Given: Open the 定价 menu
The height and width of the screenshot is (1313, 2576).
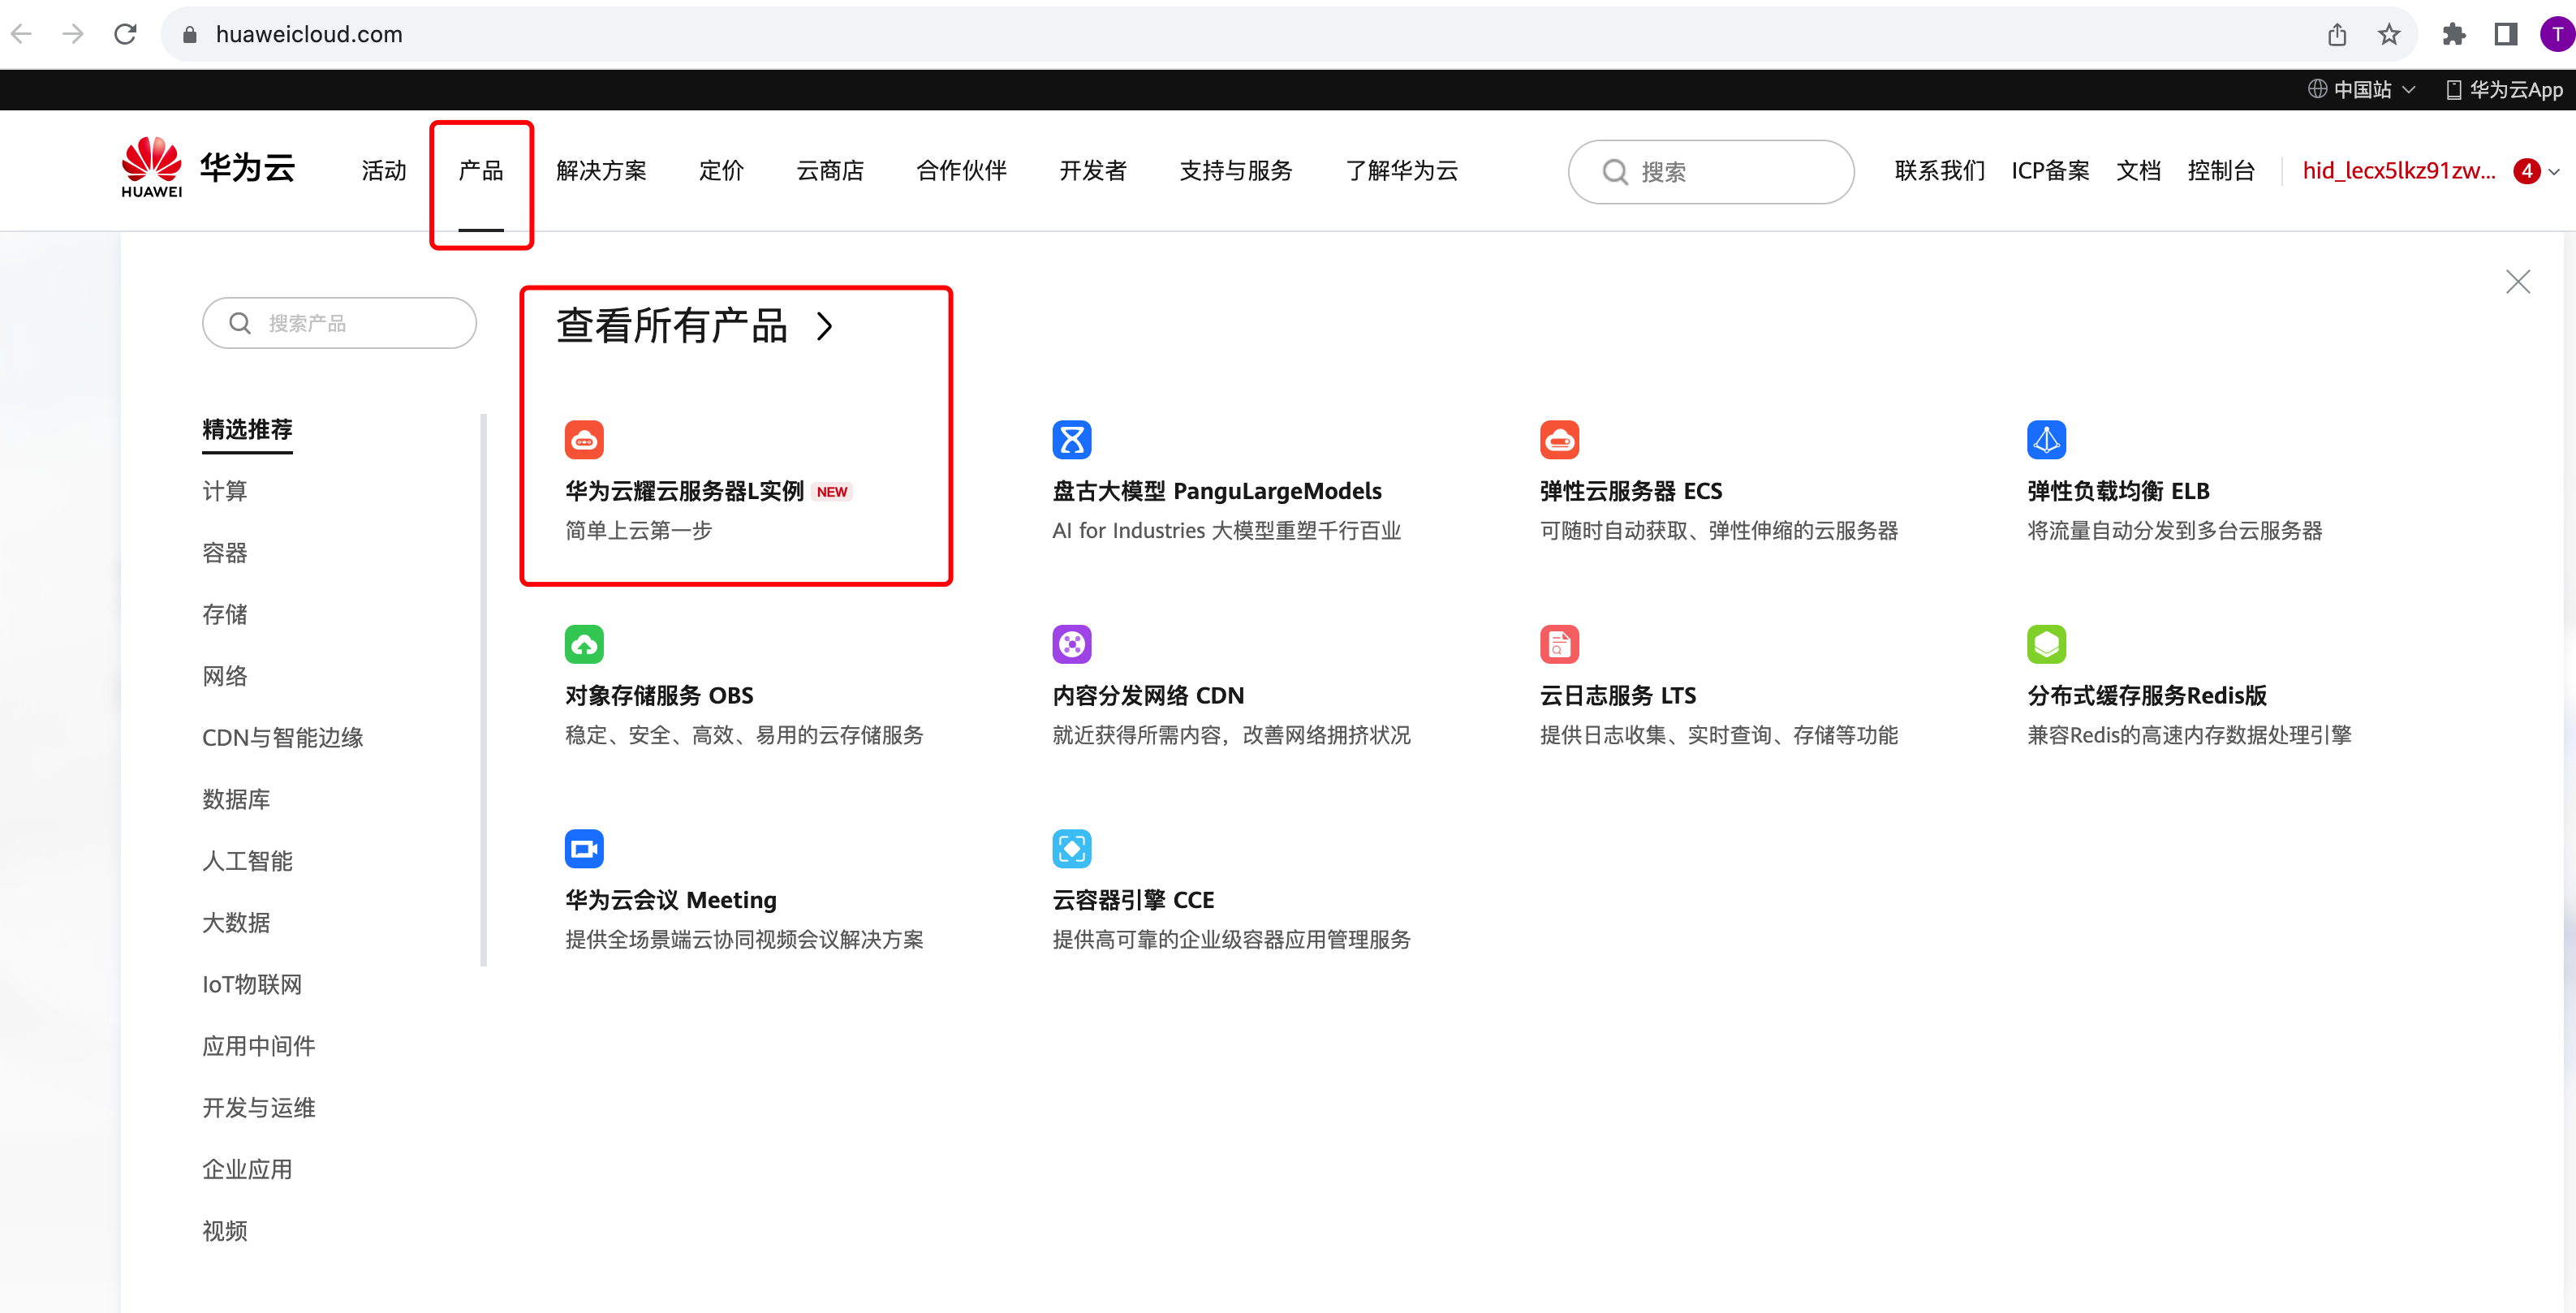Looking at the screenshot, I should [721, 171].
